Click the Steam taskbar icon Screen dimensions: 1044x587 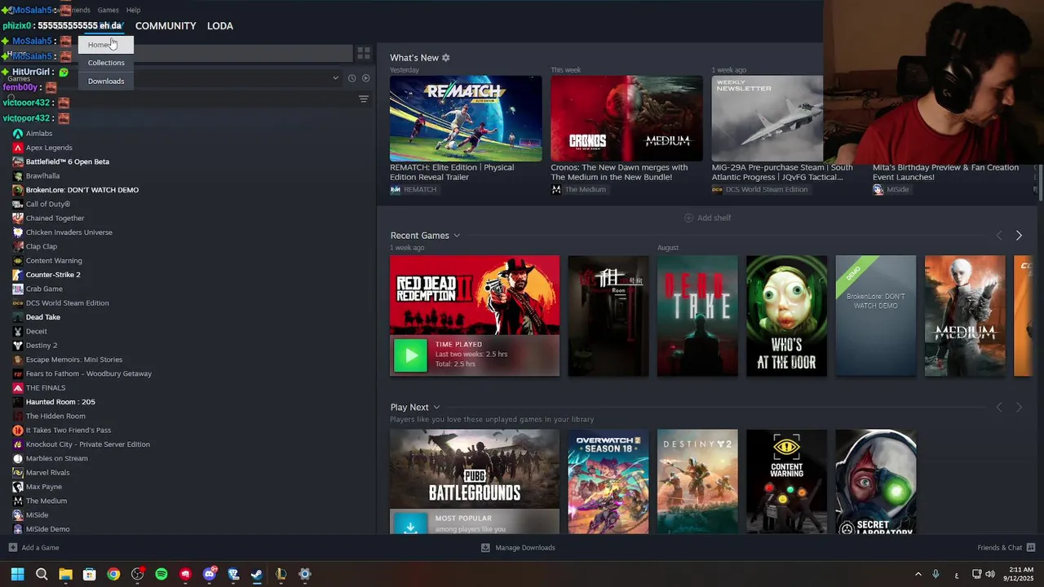[x=257, y=574]
